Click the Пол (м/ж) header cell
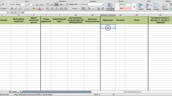Image resolution: width=172 pixels, height=96 pixels. pyautogui.click(x=120, y=20)
